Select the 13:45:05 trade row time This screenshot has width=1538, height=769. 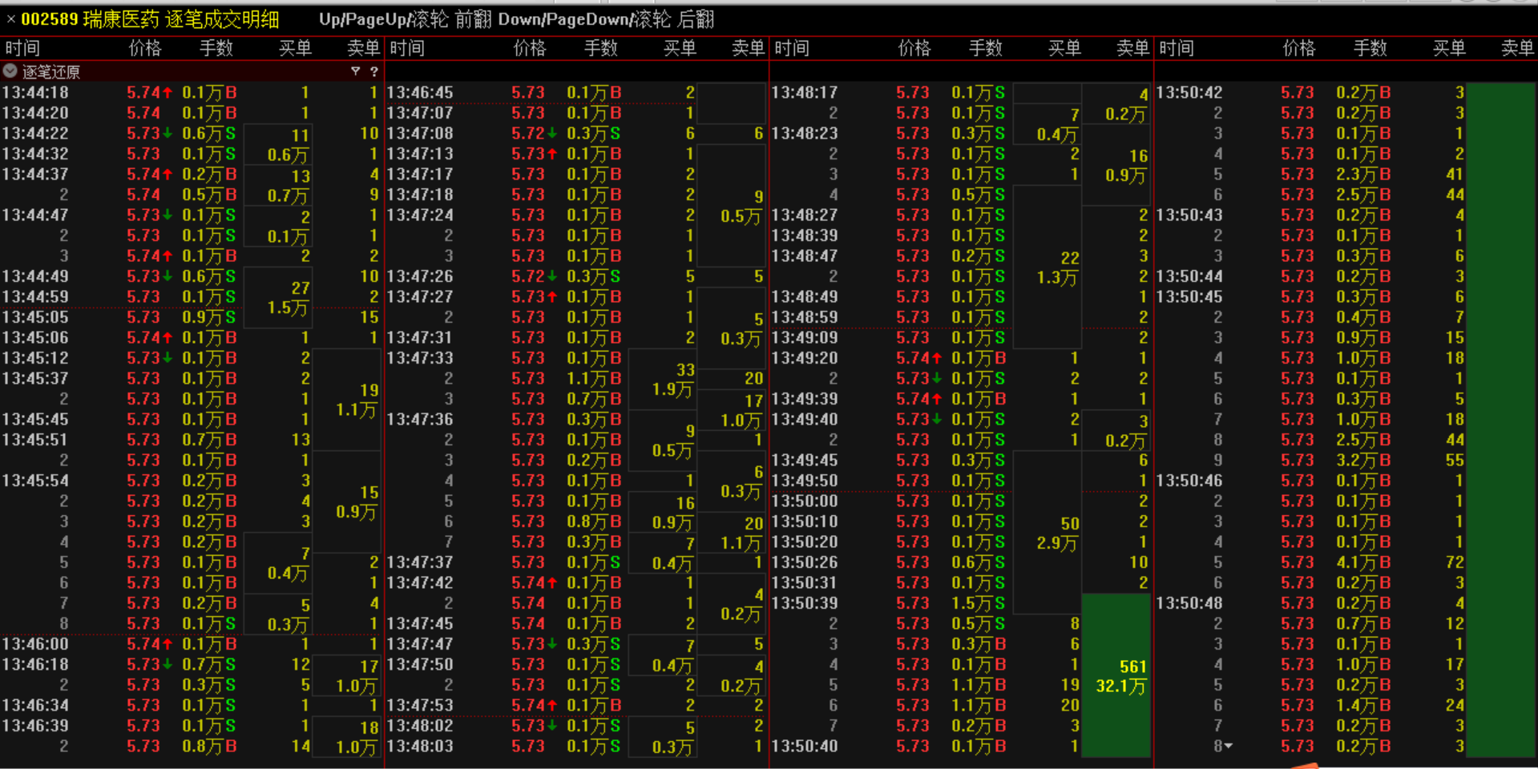coord(35,317)
